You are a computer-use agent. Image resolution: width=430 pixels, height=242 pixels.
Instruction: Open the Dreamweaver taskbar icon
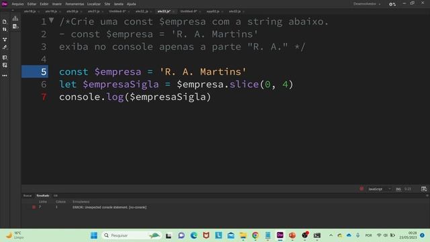280,235
